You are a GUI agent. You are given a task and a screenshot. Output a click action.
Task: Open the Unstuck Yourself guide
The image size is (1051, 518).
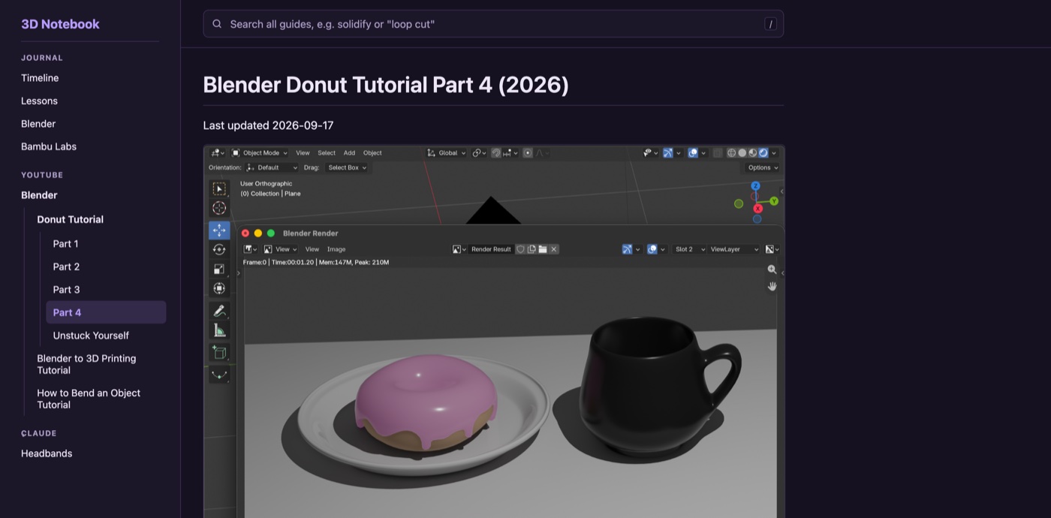(x=91, y=336)
